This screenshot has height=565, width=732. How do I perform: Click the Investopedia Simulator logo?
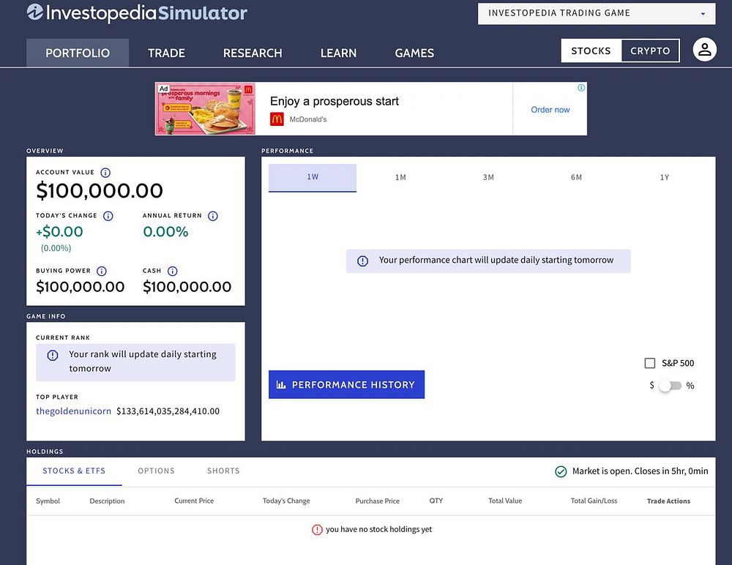point(137,12)
